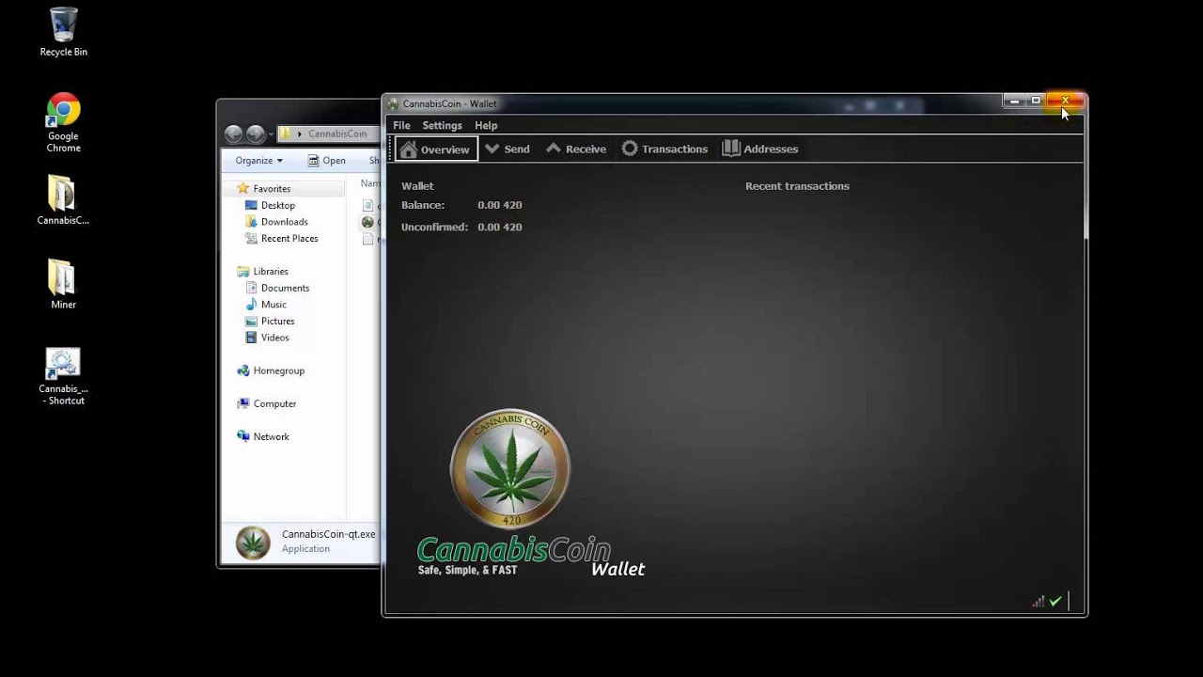Image resolution: width=1203 pixels, height=677 pixels.
Task: Select the Miner folder on desktop
Action: (63, 284)
